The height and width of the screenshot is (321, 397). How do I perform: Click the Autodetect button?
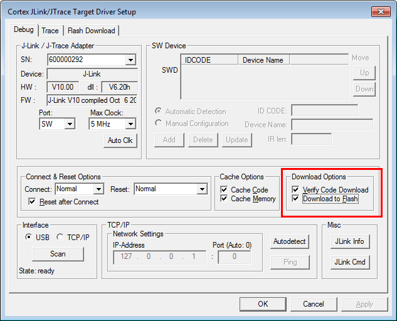290,241
